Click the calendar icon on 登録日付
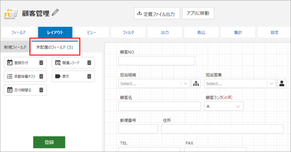Viewport: 291px width, 152px height. click(x=10, y=63)
